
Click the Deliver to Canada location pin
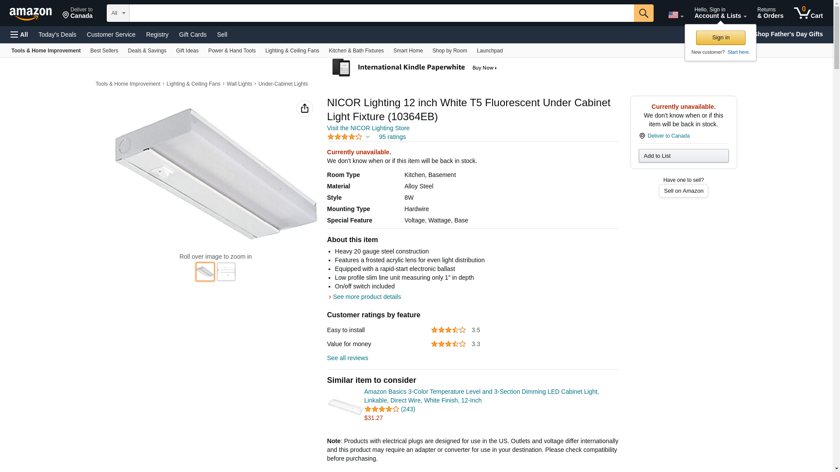click(77, 13)
